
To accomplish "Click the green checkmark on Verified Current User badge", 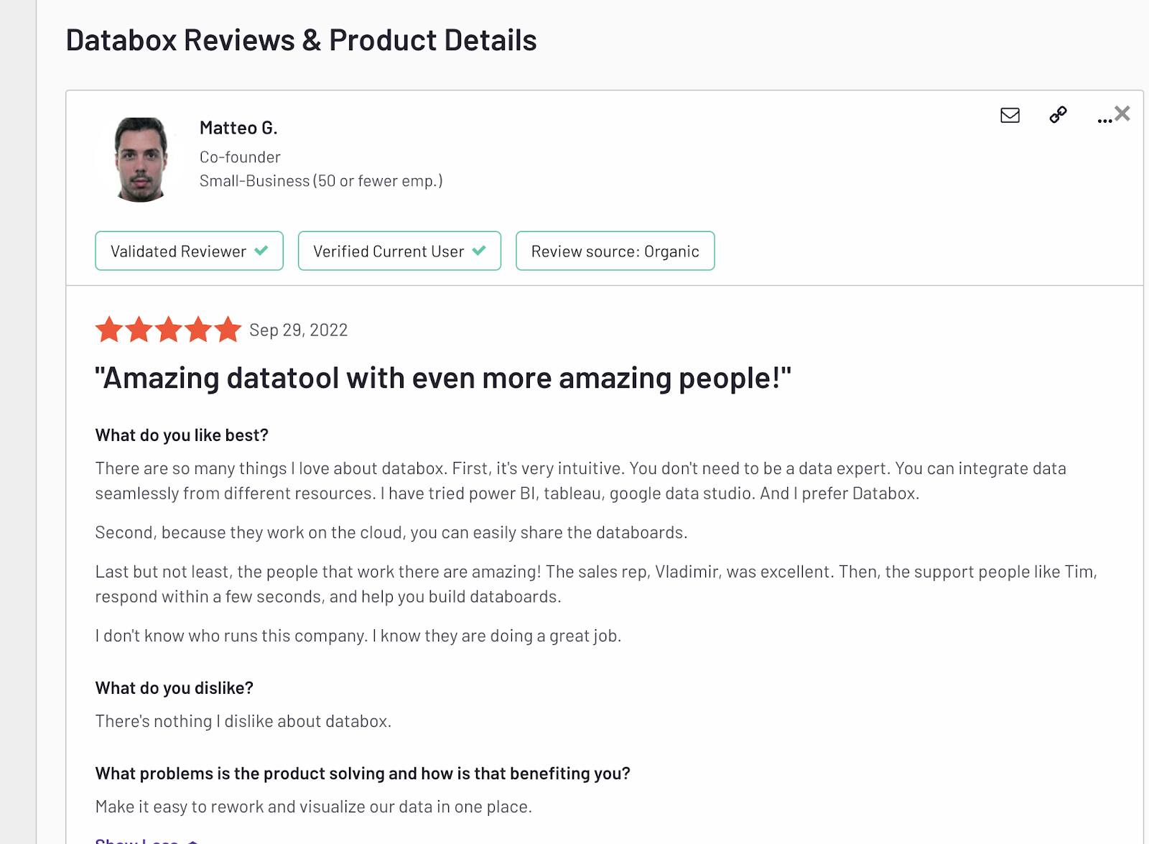I will click(x=478, y=251).
